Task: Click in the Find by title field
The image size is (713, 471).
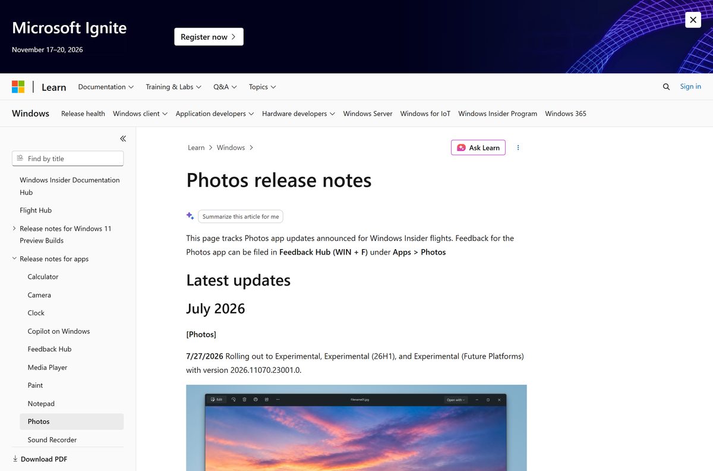Action: [68, 158]
